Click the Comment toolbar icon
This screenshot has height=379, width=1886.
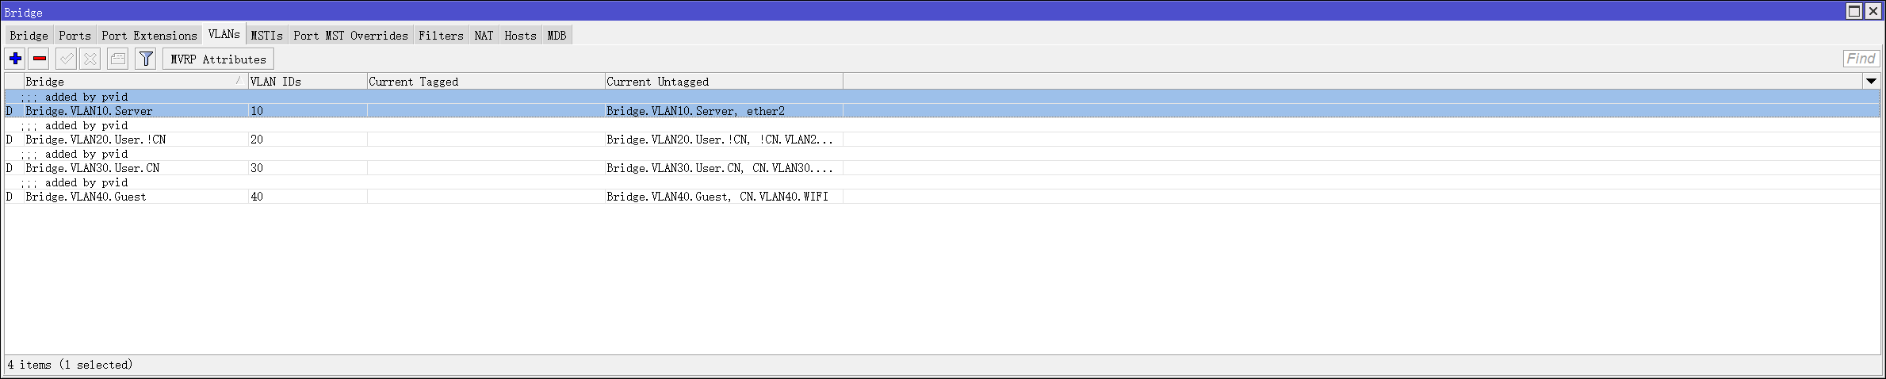pyautogui.click(x=118, y=59)
